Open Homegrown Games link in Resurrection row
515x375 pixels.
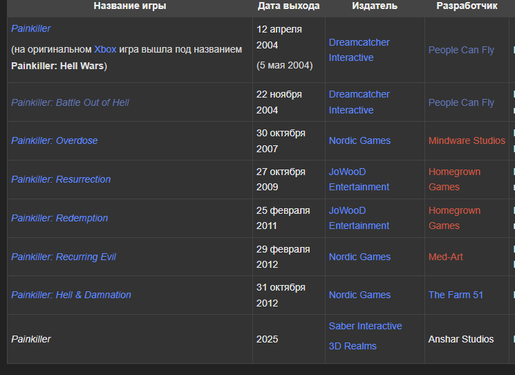454,179
